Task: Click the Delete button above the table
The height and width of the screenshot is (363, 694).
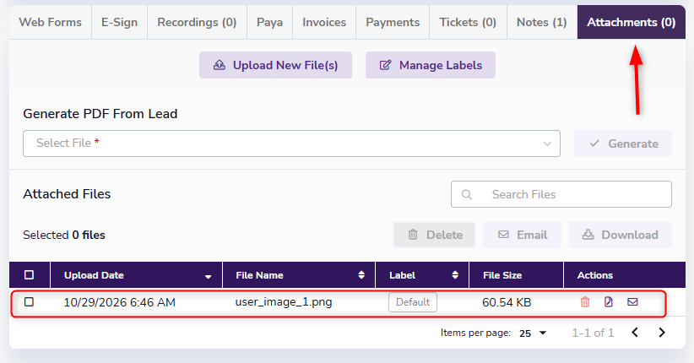Action: click(x=434, y=235)
